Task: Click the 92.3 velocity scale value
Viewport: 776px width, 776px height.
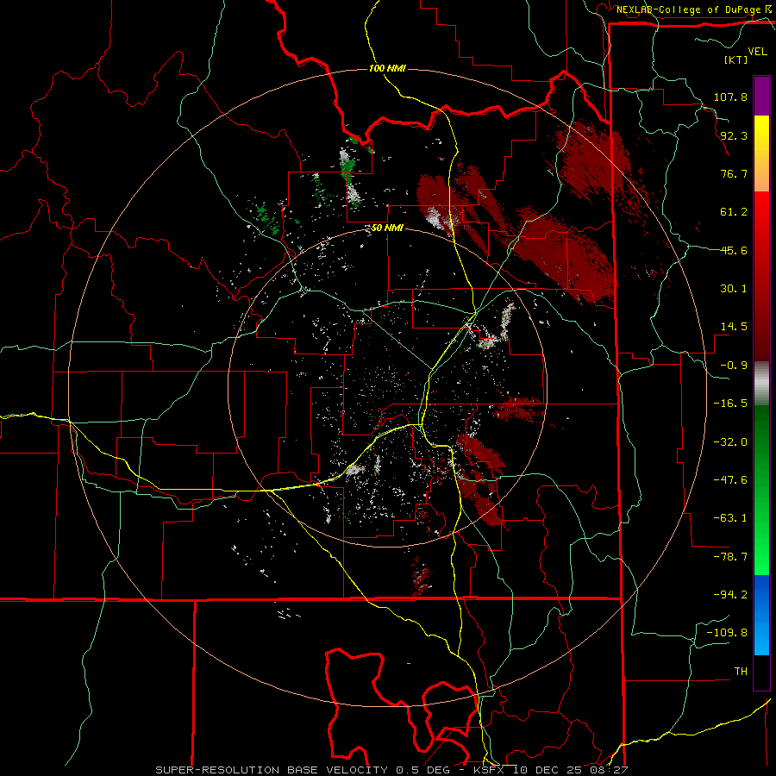Action: coord(734,135)
